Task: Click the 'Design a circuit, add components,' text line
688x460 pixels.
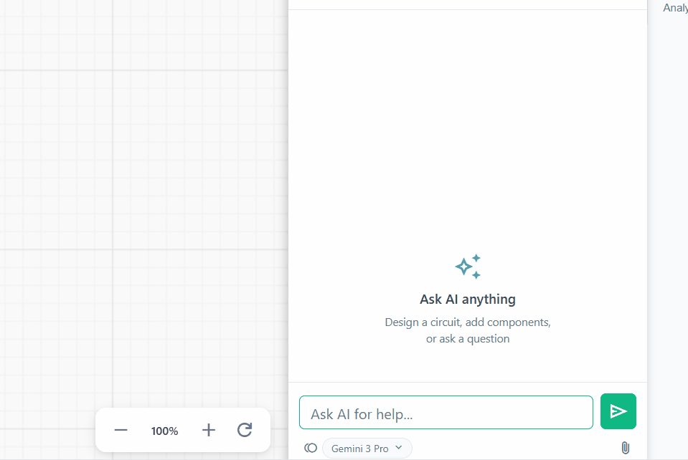Action: click(x=468, y=322)
